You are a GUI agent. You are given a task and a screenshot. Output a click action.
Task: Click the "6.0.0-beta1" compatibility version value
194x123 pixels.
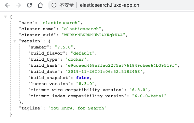149,96
